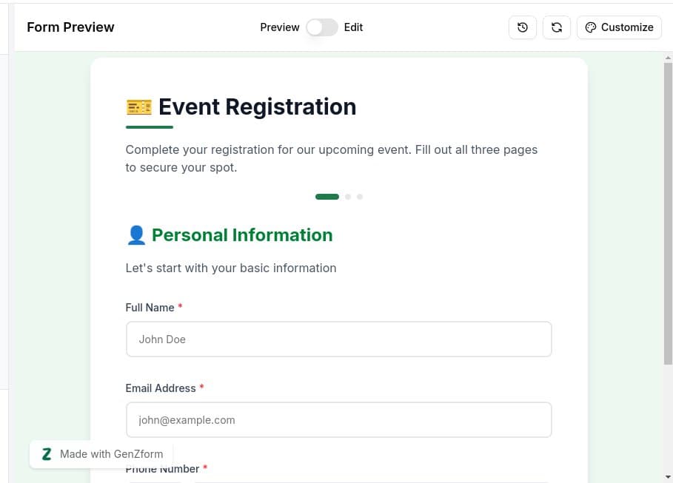Click the Preview label in the top bar
The height and width of the screenshot is (483, 673).
point(280,27)
